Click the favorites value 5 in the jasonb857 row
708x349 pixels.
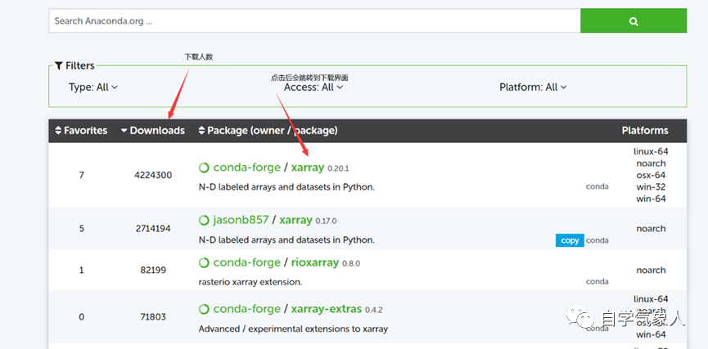click(81, 229)
